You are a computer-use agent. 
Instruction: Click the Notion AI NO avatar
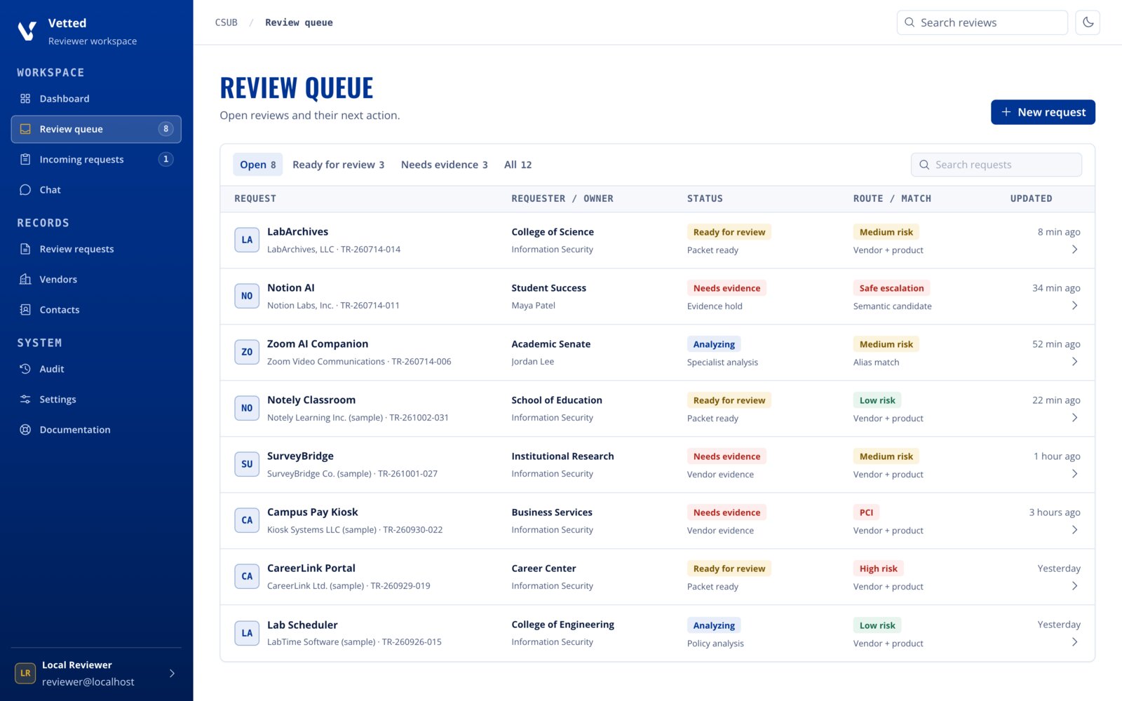pyautogui.click(x=247, y=296)
